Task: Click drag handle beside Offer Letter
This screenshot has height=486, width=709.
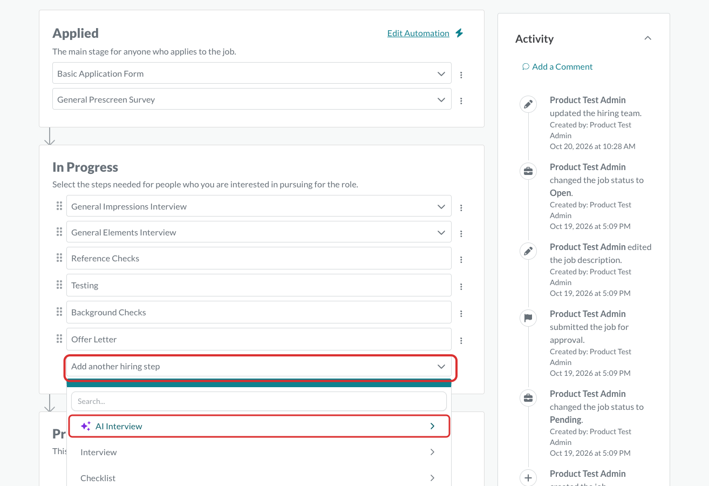Action: pyautogui.click(x=59, y=339)
